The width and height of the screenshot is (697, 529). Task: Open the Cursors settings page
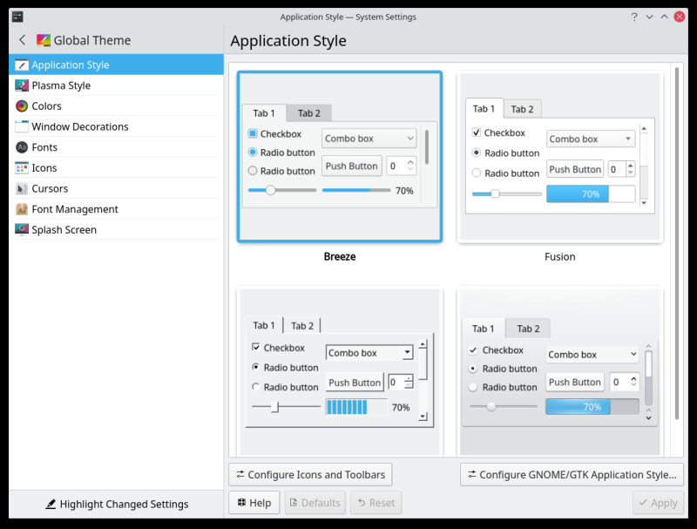click(x=49, y=188)
